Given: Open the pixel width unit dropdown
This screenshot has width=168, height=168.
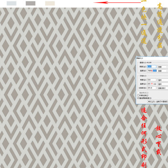Looking at the screenshot, I should [163, 67].
